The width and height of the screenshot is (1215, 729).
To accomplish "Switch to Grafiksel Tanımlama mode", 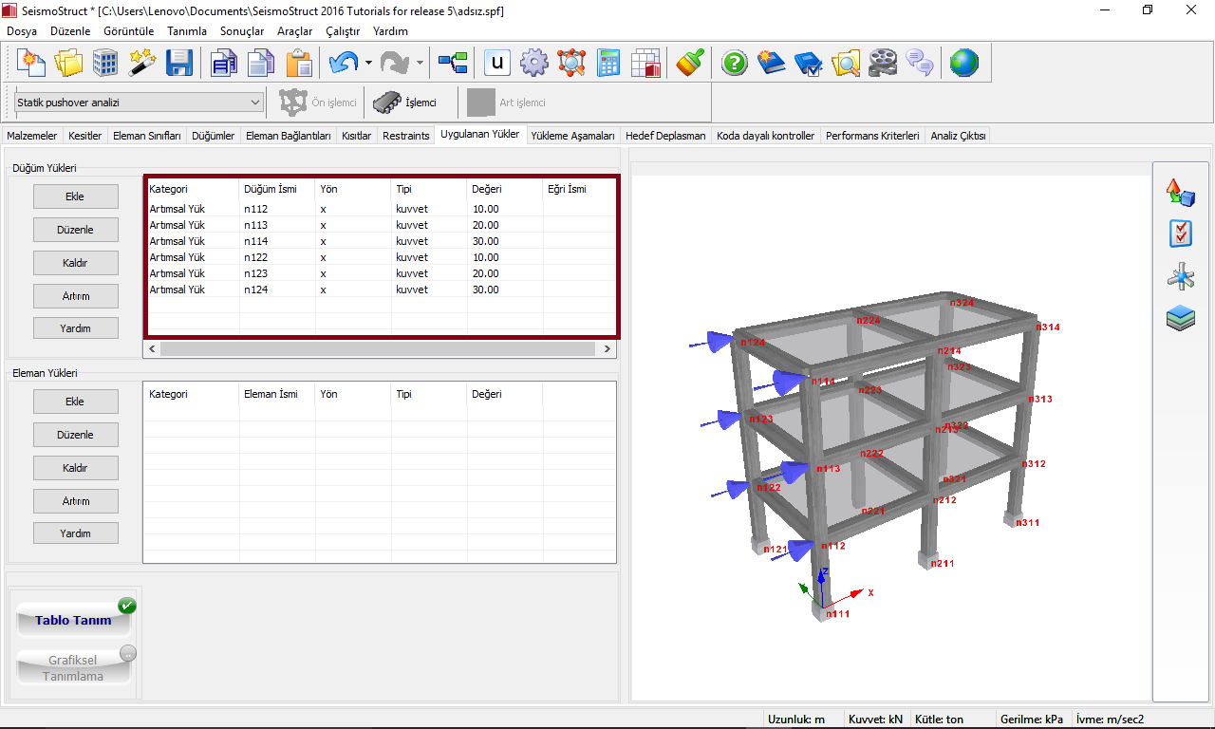I will tap(73, 668).
